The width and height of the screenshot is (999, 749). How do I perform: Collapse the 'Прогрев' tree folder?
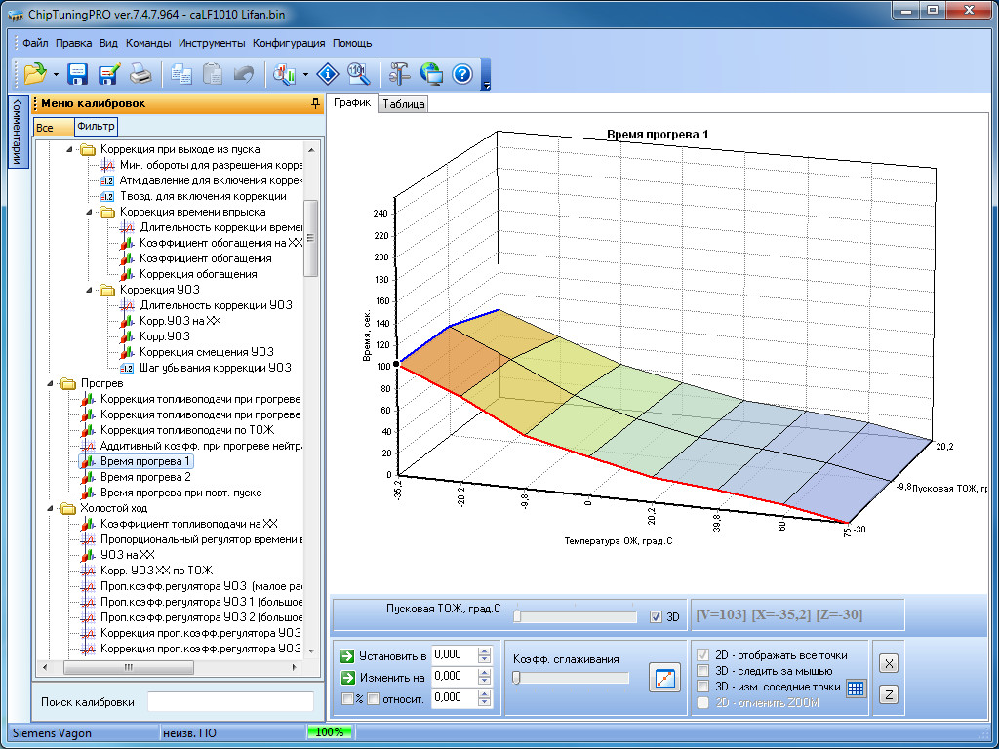pos(51,384)
